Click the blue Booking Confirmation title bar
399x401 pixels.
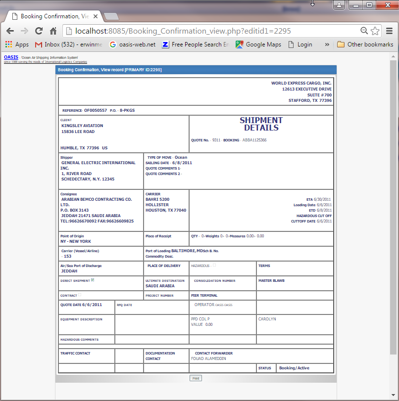[x=196, y=70]
